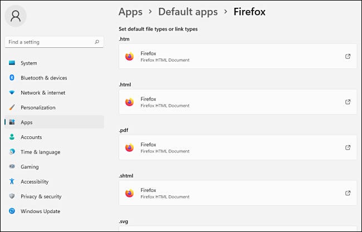Go to Network & internet settings
Image resolution: width=362 pixels, height=232 pixels.
(x=42, y=93)
